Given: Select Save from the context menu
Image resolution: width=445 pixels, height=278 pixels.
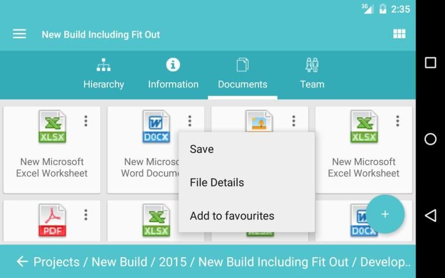Looking at the screenshot, I should click(202, 149).
